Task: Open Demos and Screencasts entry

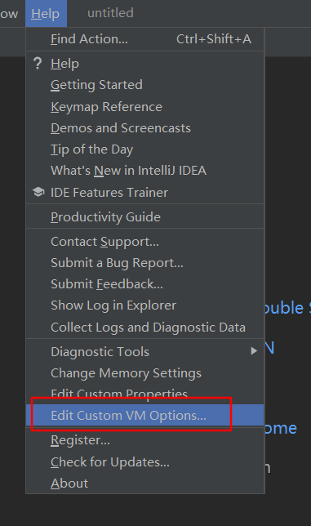Action: pos(145,128)
